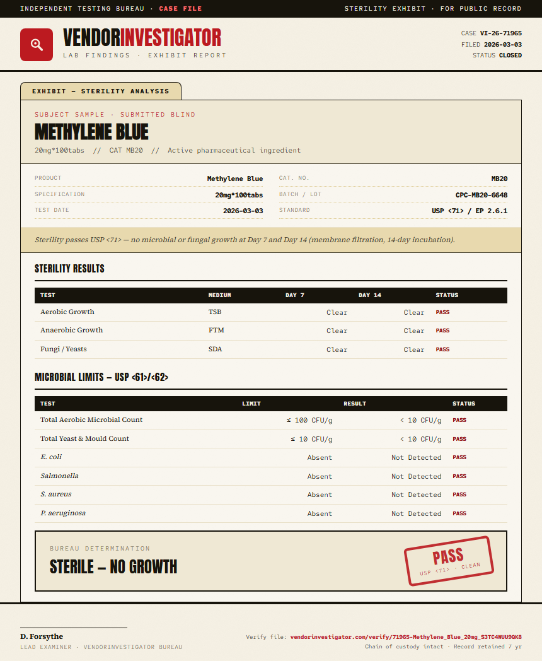Click the STERILE – NO GROWTH determination
Image resolution: width=542 pixels, height=661 pixels.
coord(113,567)
